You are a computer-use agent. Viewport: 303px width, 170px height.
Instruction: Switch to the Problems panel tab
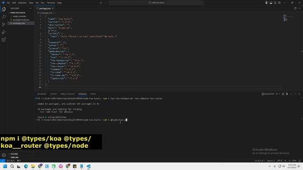click(x=42, y=94)
